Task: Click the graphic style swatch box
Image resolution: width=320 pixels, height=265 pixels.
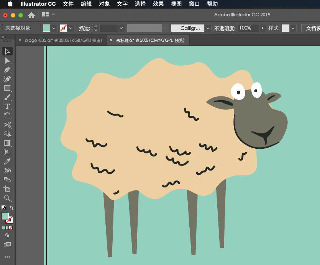Action: pyautogui.click(x=286, y=28)
